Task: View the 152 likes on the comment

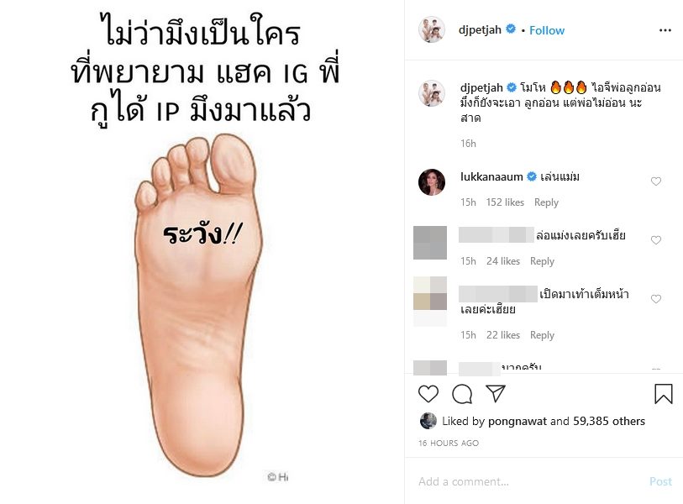Action: point(505,202)
